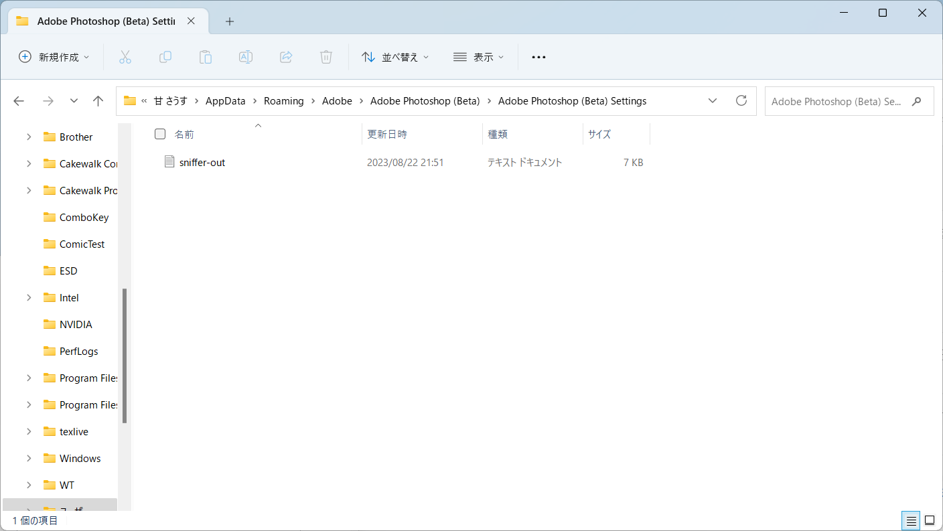The image size is (943, 531).
Task: Cut the selected item using the scissors icon
Action: pos(125,57)
